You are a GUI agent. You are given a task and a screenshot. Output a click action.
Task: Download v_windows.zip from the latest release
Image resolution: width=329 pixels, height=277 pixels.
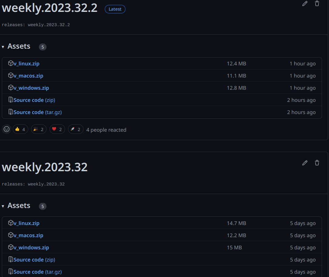32,88
